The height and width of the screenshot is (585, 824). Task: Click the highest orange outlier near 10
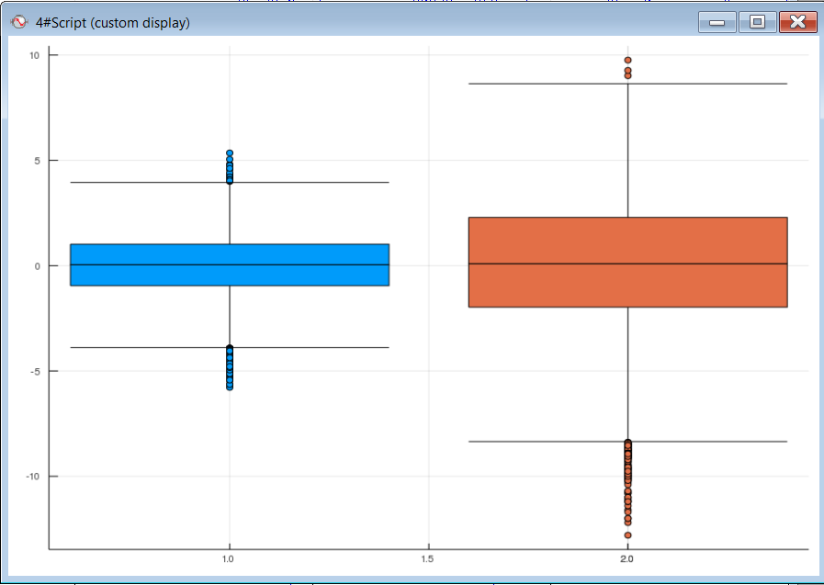[x=627, y=61]
